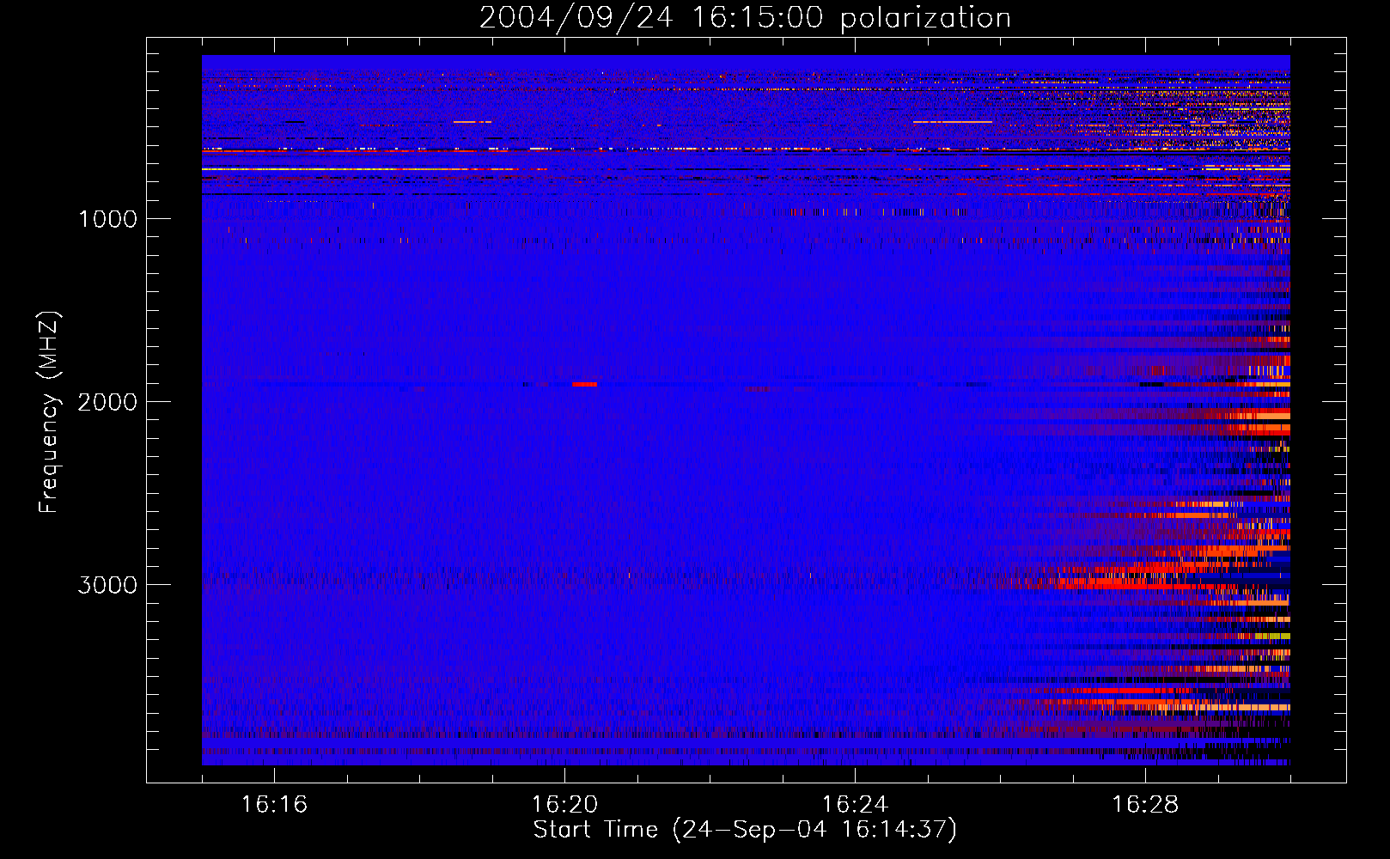This screenshot has width=1390, height=859.
Task: Select the 'Start Time (24-Sep-04 16:14:37)' label
Action: (745, 830)
